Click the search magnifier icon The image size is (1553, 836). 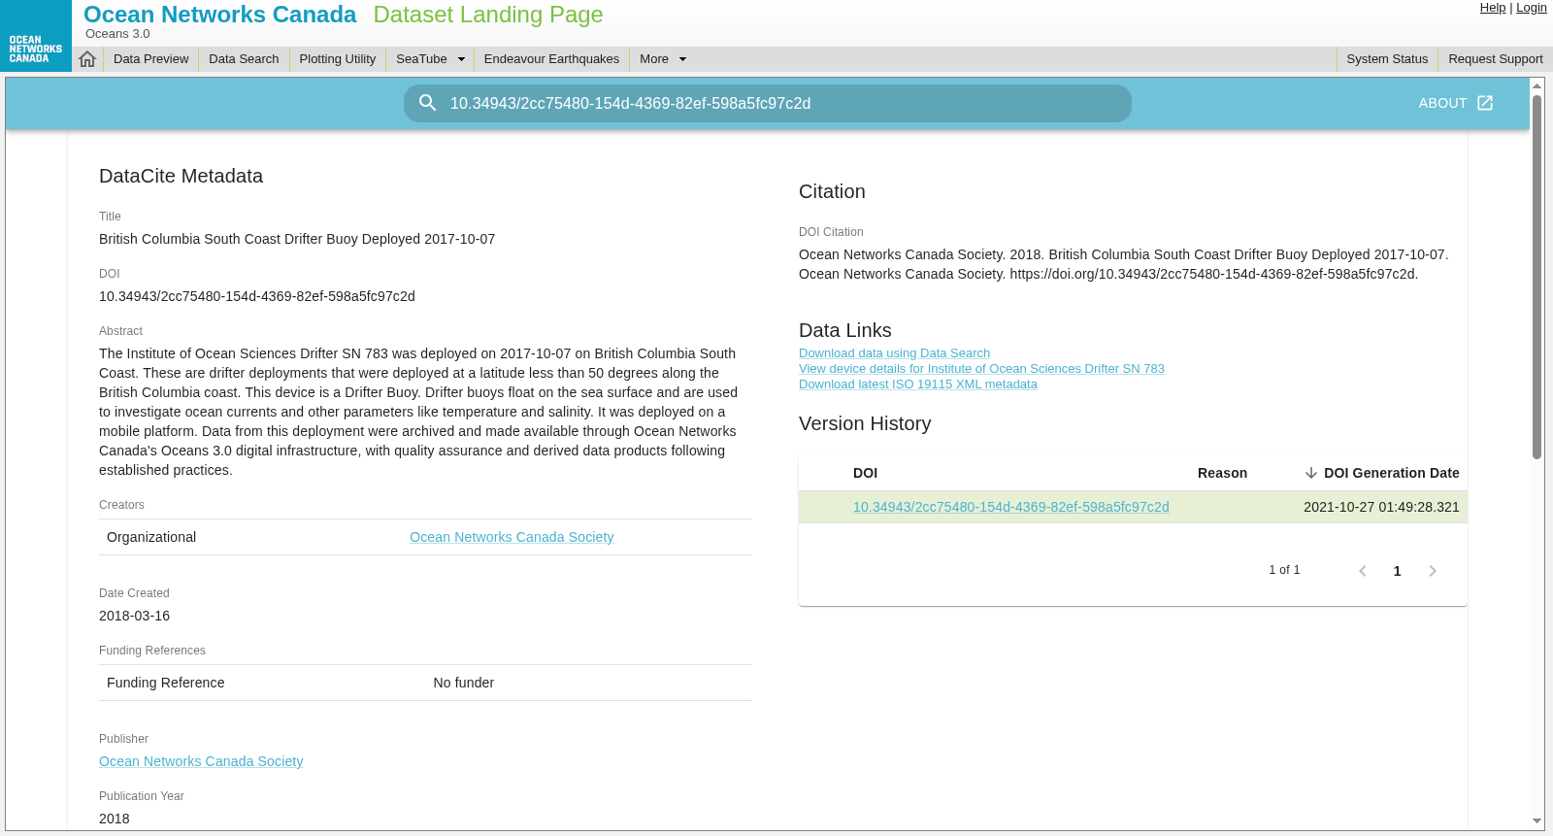[x=427, y=103]
